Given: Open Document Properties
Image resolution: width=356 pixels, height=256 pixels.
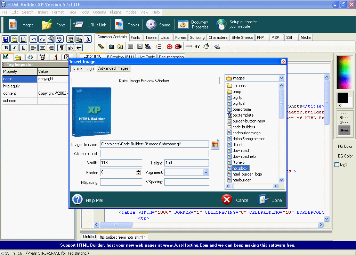Looking at the screenshot, I should [x=193, y=25].
